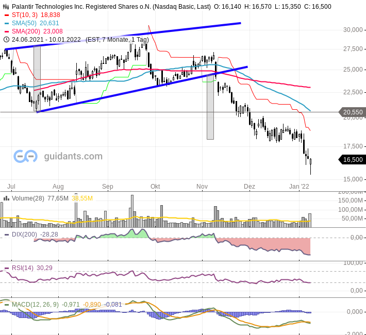366x335 pixels.
Task: Click the H: 16,570 high value
Action: [258, 7]
